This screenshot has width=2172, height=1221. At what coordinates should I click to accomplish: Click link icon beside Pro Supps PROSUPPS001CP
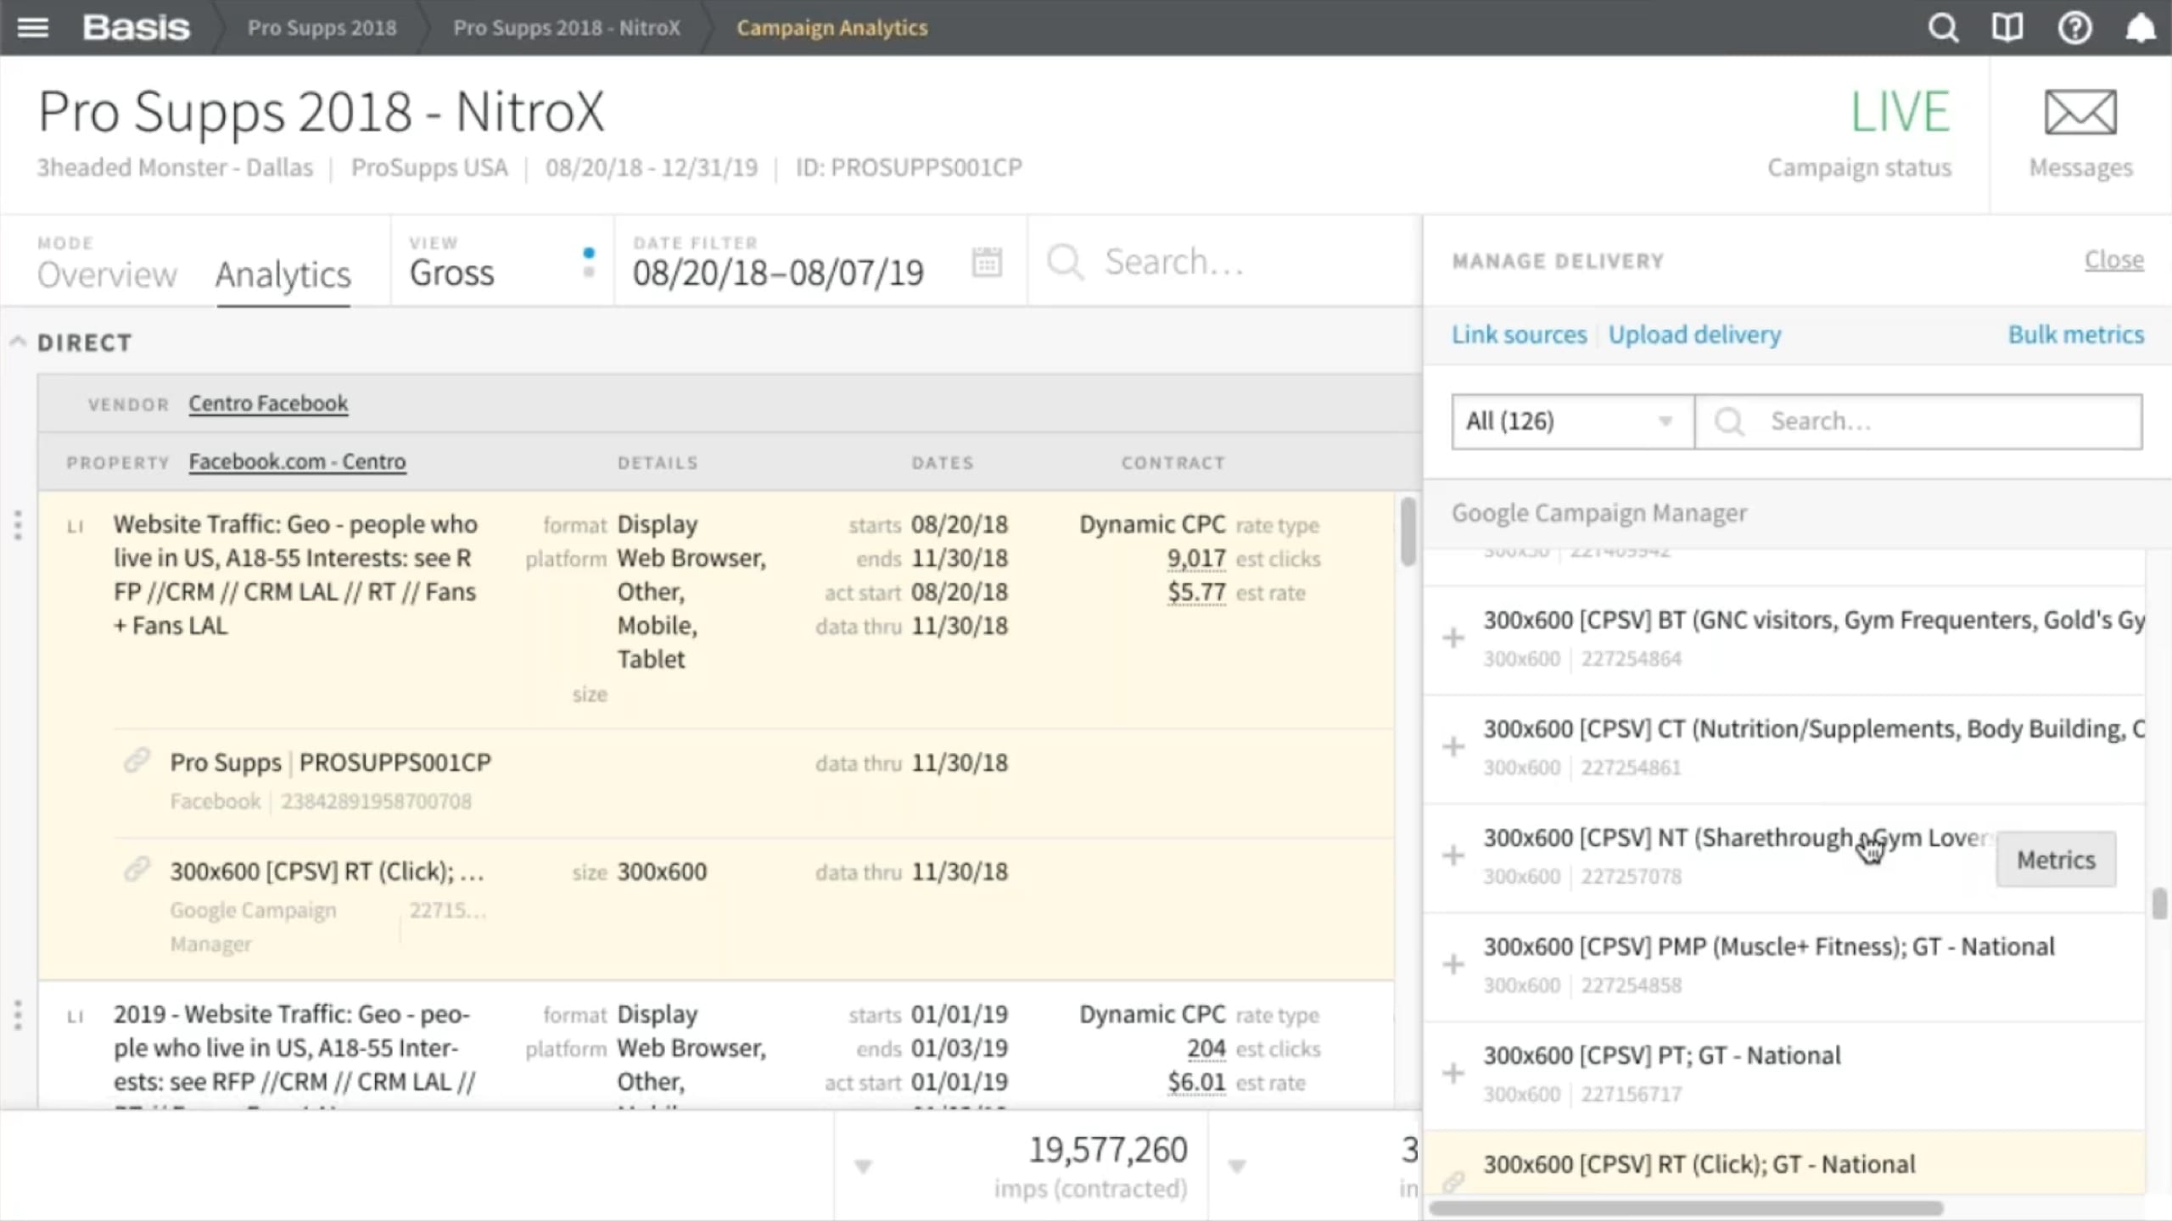(137, 761)
